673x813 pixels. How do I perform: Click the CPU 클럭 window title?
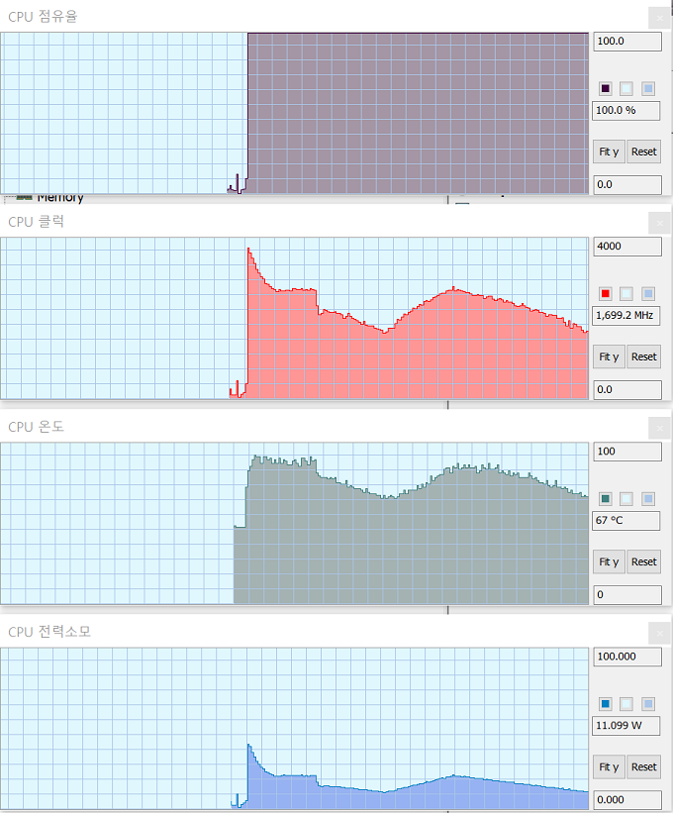pos(37,222)
